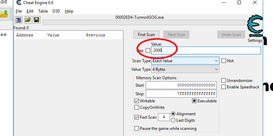Image resolution: width=273 pixels, height=136 pixels.
Task: Click the open file folder icon
Action: tap(28, 20)
